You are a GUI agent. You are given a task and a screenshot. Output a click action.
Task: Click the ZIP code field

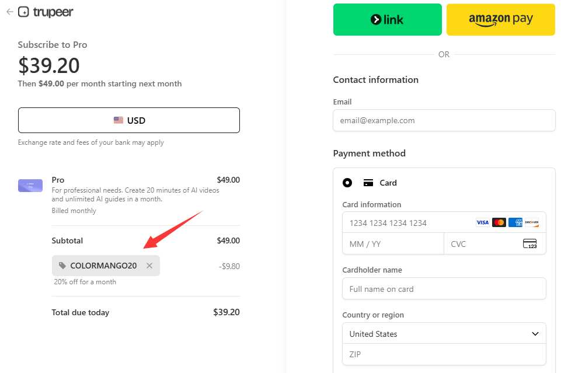click(x=444, y=354)
